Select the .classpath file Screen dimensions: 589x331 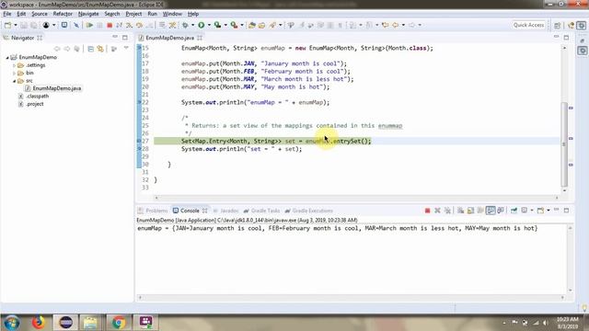(37, 97)
